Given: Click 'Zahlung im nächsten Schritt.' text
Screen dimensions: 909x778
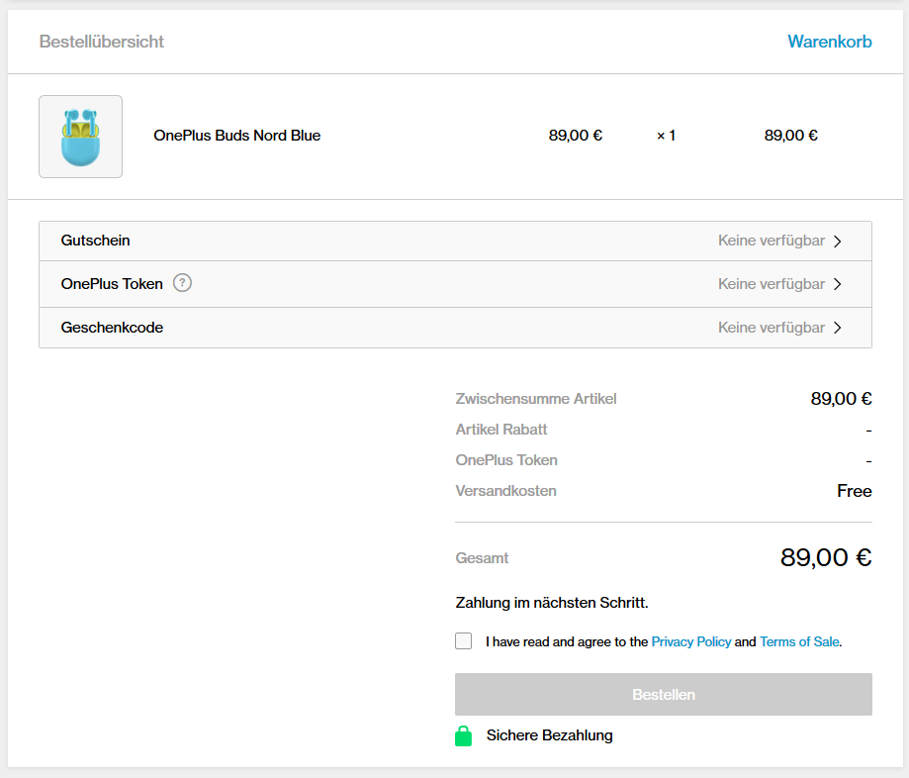Looking at the screenshot, I should tap(551, 603).
